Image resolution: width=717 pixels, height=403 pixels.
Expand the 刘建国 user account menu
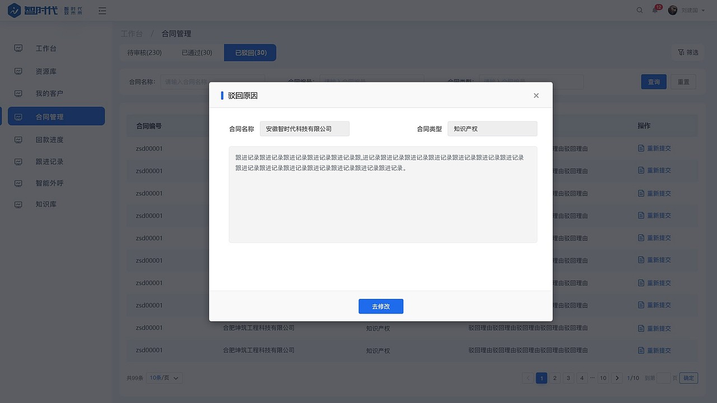[x=690, y=10]
